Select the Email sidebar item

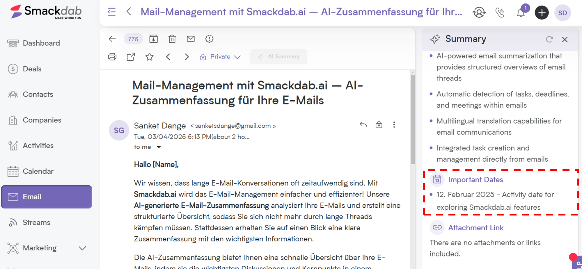[x=47, y=197]
